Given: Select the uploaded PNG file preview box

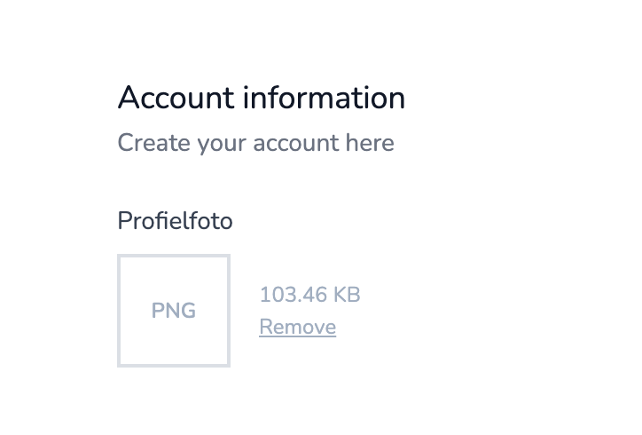Looking at the screenshot, I should point(174,311).
